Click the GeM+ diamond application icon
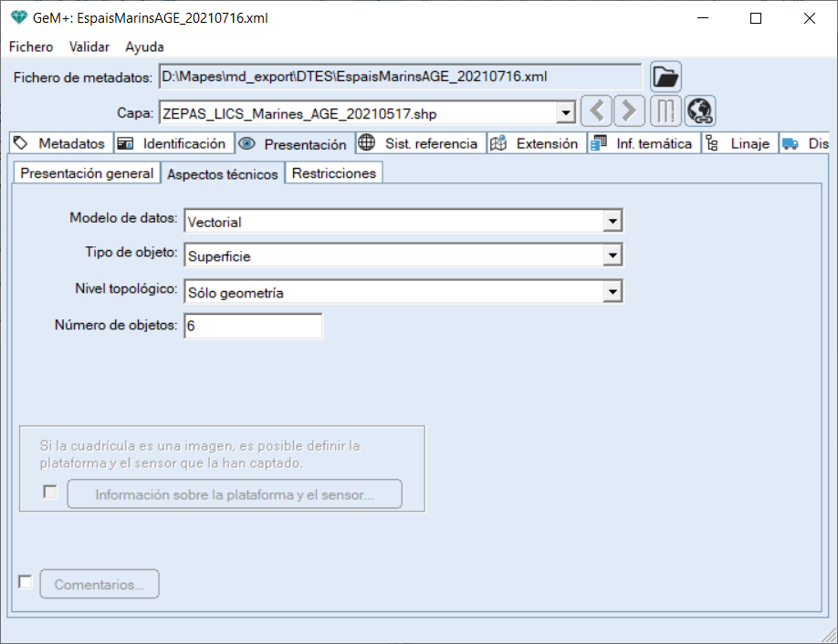The width and height of the screenshot is (838, 644). coord(18,18)
